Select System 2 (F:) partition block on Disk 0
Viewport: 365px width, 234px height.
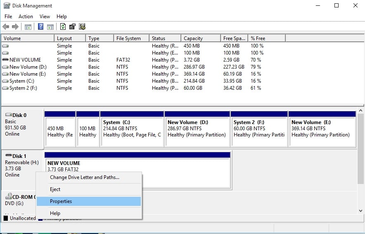259,129
